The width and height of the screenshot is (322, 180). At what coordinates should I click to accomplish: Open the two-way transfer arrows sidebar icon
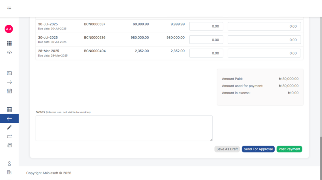(x=9, y=136)
